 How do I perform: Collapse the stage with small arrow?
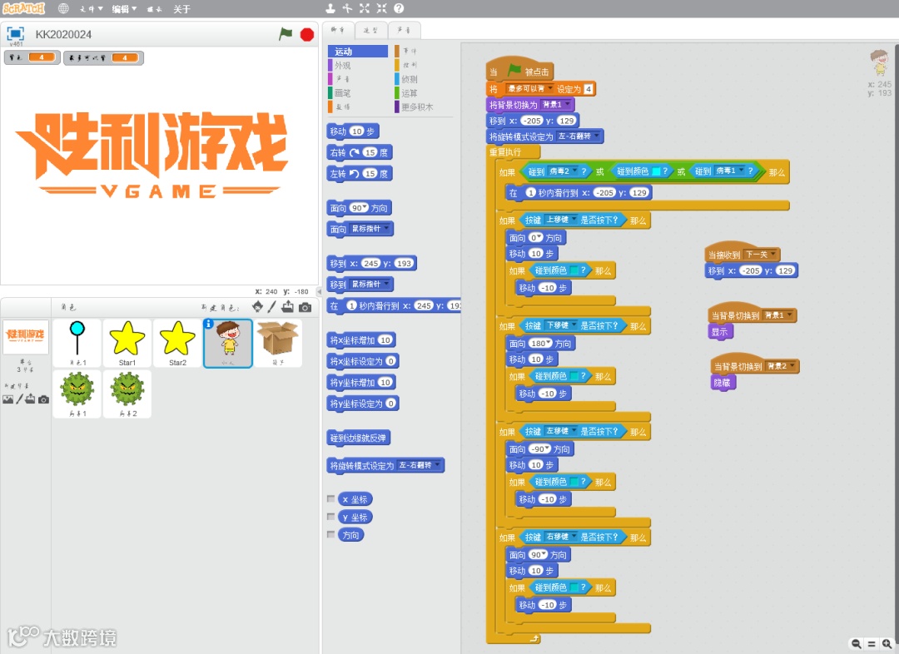click(320, 292)
